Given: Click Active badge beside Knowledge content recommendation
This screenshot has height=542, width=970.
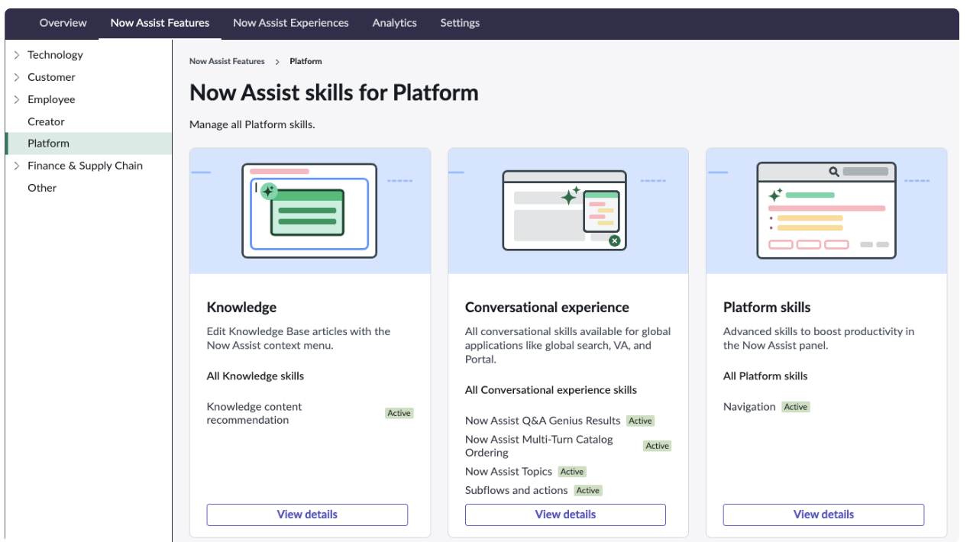Looking at the screenshot, I should [x=399, y=413].
